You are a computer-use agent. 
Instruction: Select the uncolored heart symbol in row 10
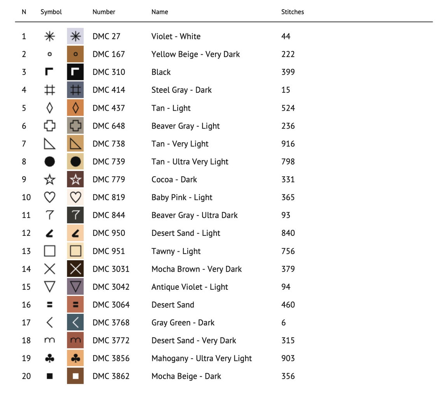(x=49, y=197)
